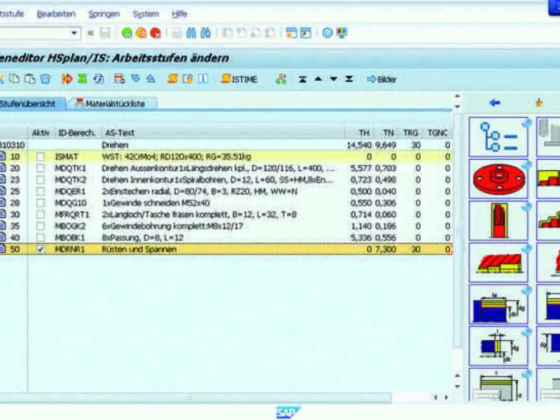Select the red drill bit picture thumbnail
Screen dimensions: 560x420
(498, 220)
